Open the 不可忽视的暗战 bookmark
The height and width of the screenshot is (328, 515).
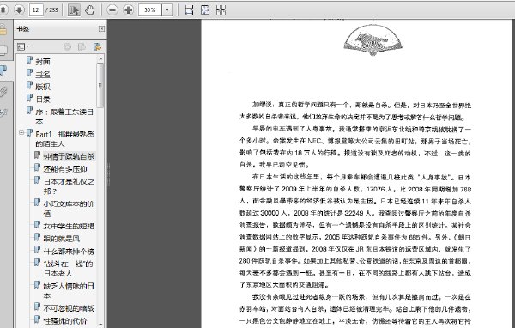[69, 308]
